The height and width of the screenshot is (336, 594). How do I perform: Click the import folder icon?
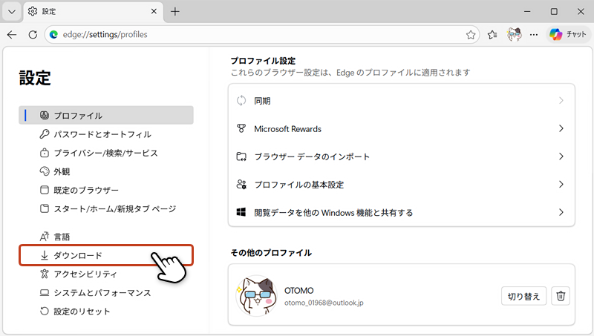point(241,157)
